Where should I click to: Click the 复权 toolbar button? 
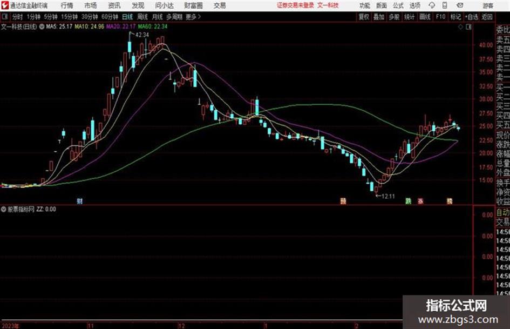click(364, 17)
